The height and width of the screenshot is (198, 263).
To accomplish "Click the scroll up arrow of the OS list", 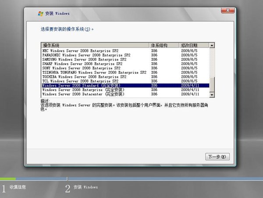I will pyautogui.click(x=212, y=45).
